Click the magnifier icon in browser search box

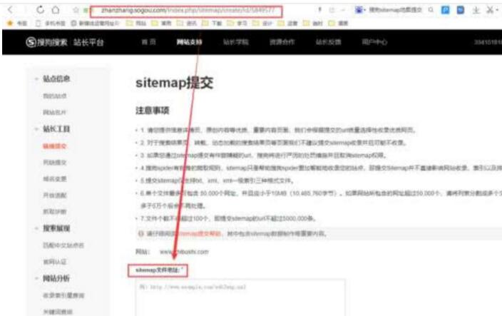coord(431,10)
